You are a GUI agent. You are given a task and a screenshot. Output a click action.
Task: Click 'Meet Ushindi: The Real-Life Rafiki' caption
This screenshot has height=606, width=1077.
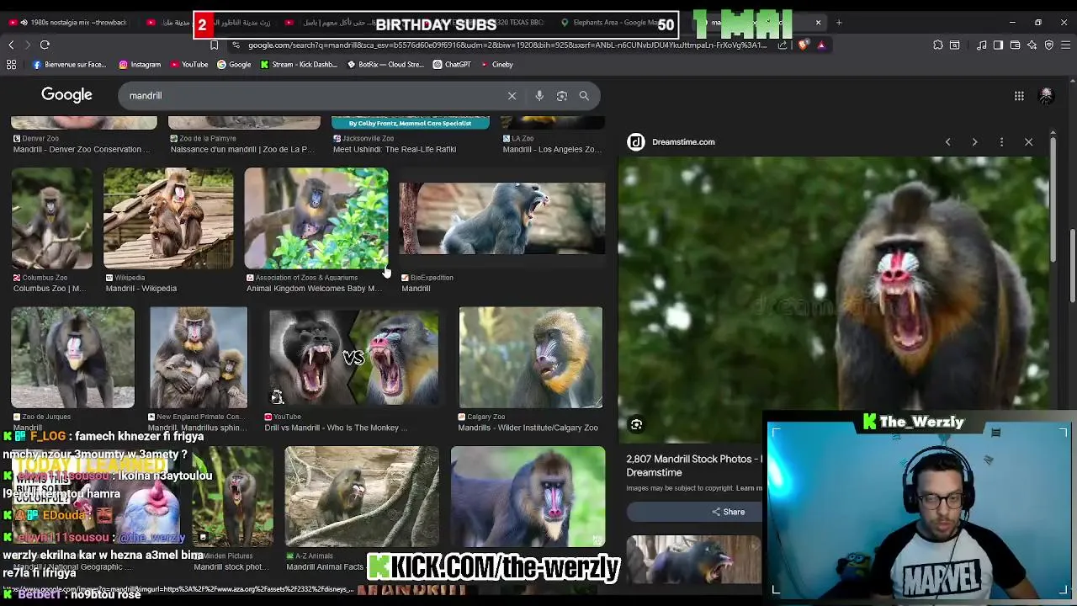[395, 150]
